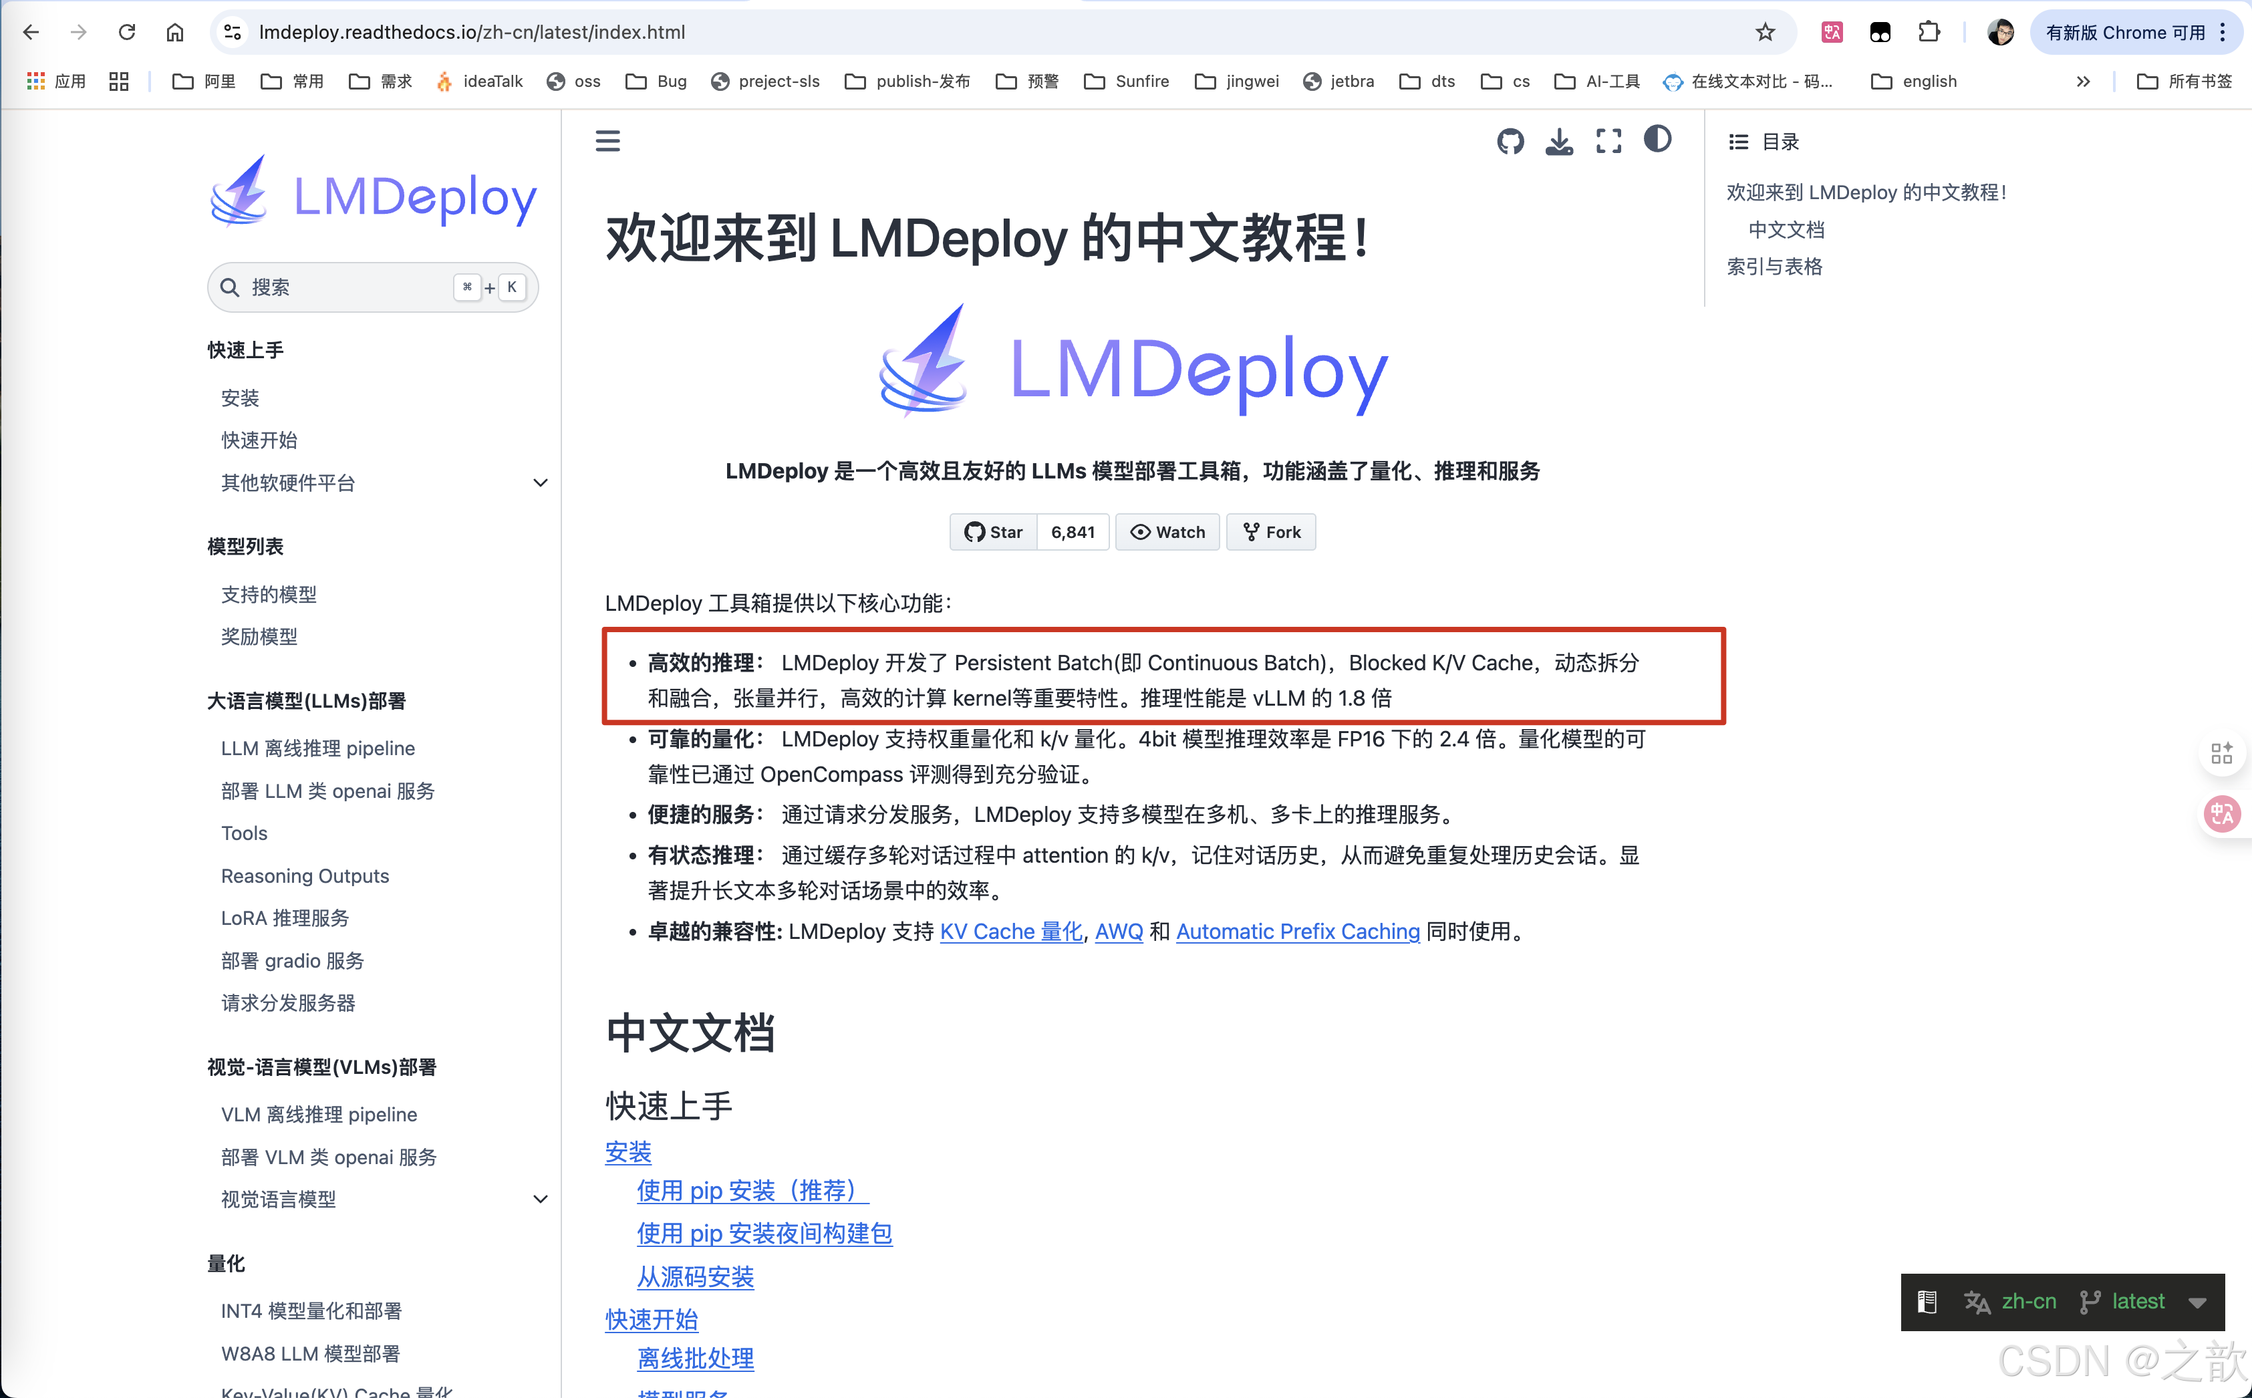Go back to previous page
The height and width of the screenshot is (1398, 2252).
31,32
